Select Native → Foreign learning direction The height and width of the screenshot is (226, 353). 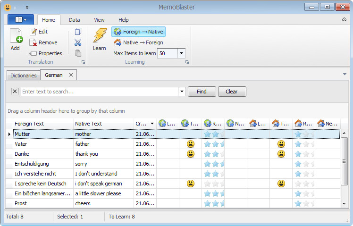(x=138, y=42)
